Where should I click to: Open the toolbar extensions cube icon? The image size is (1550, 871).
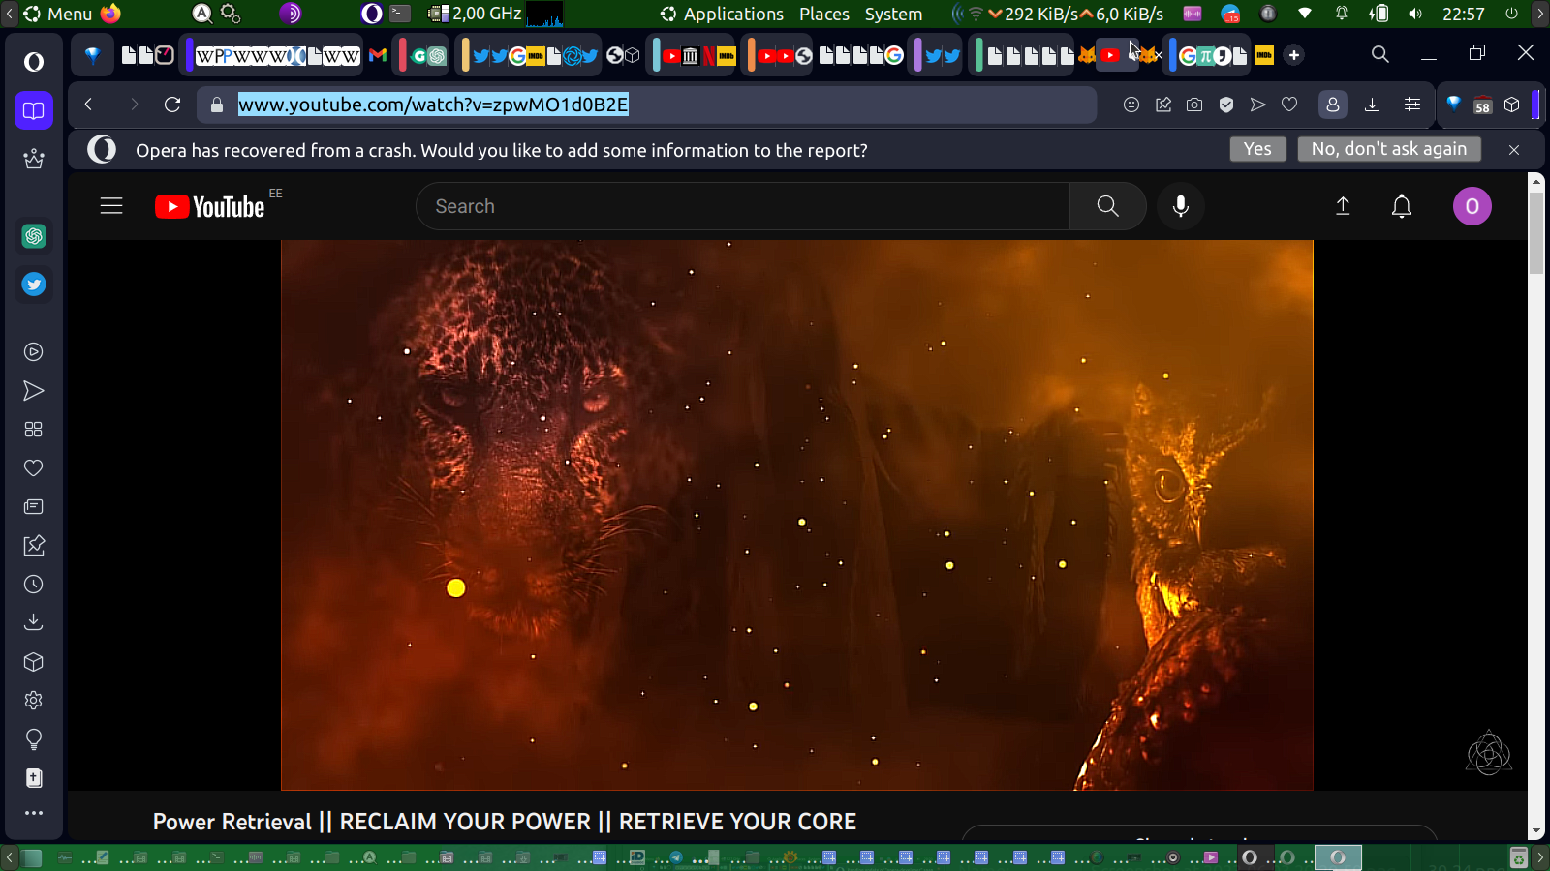coord(1512,105)
